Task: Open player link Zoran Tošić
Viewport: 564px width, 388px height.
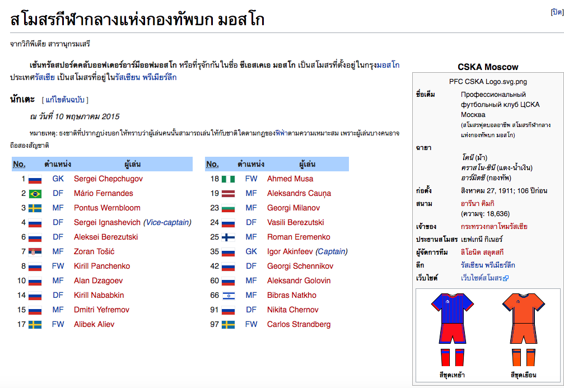Action: [x=94, y=251]
